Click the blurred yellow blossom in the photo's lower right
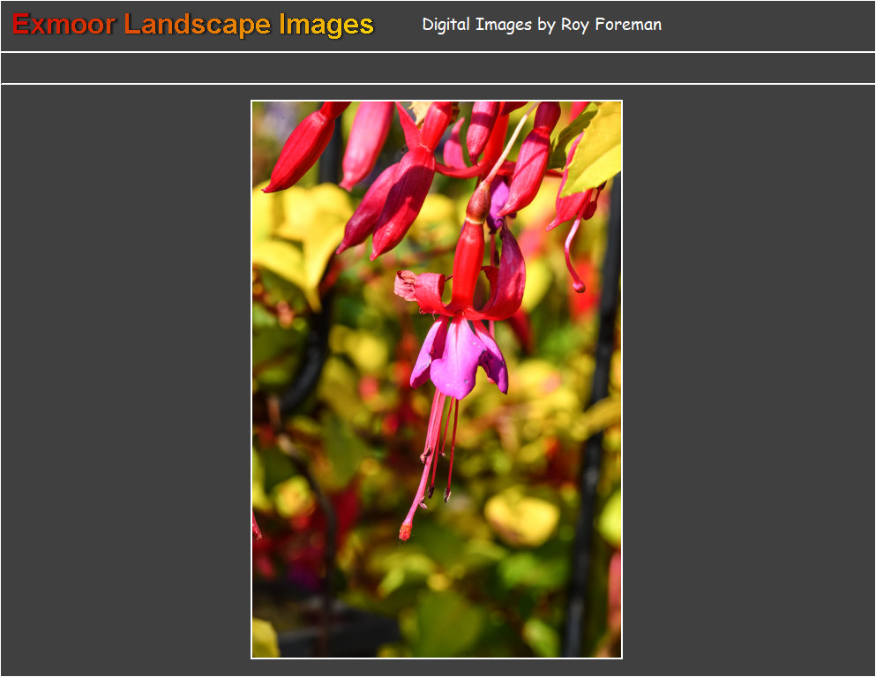The image size is (876, 677). (522, 518)
